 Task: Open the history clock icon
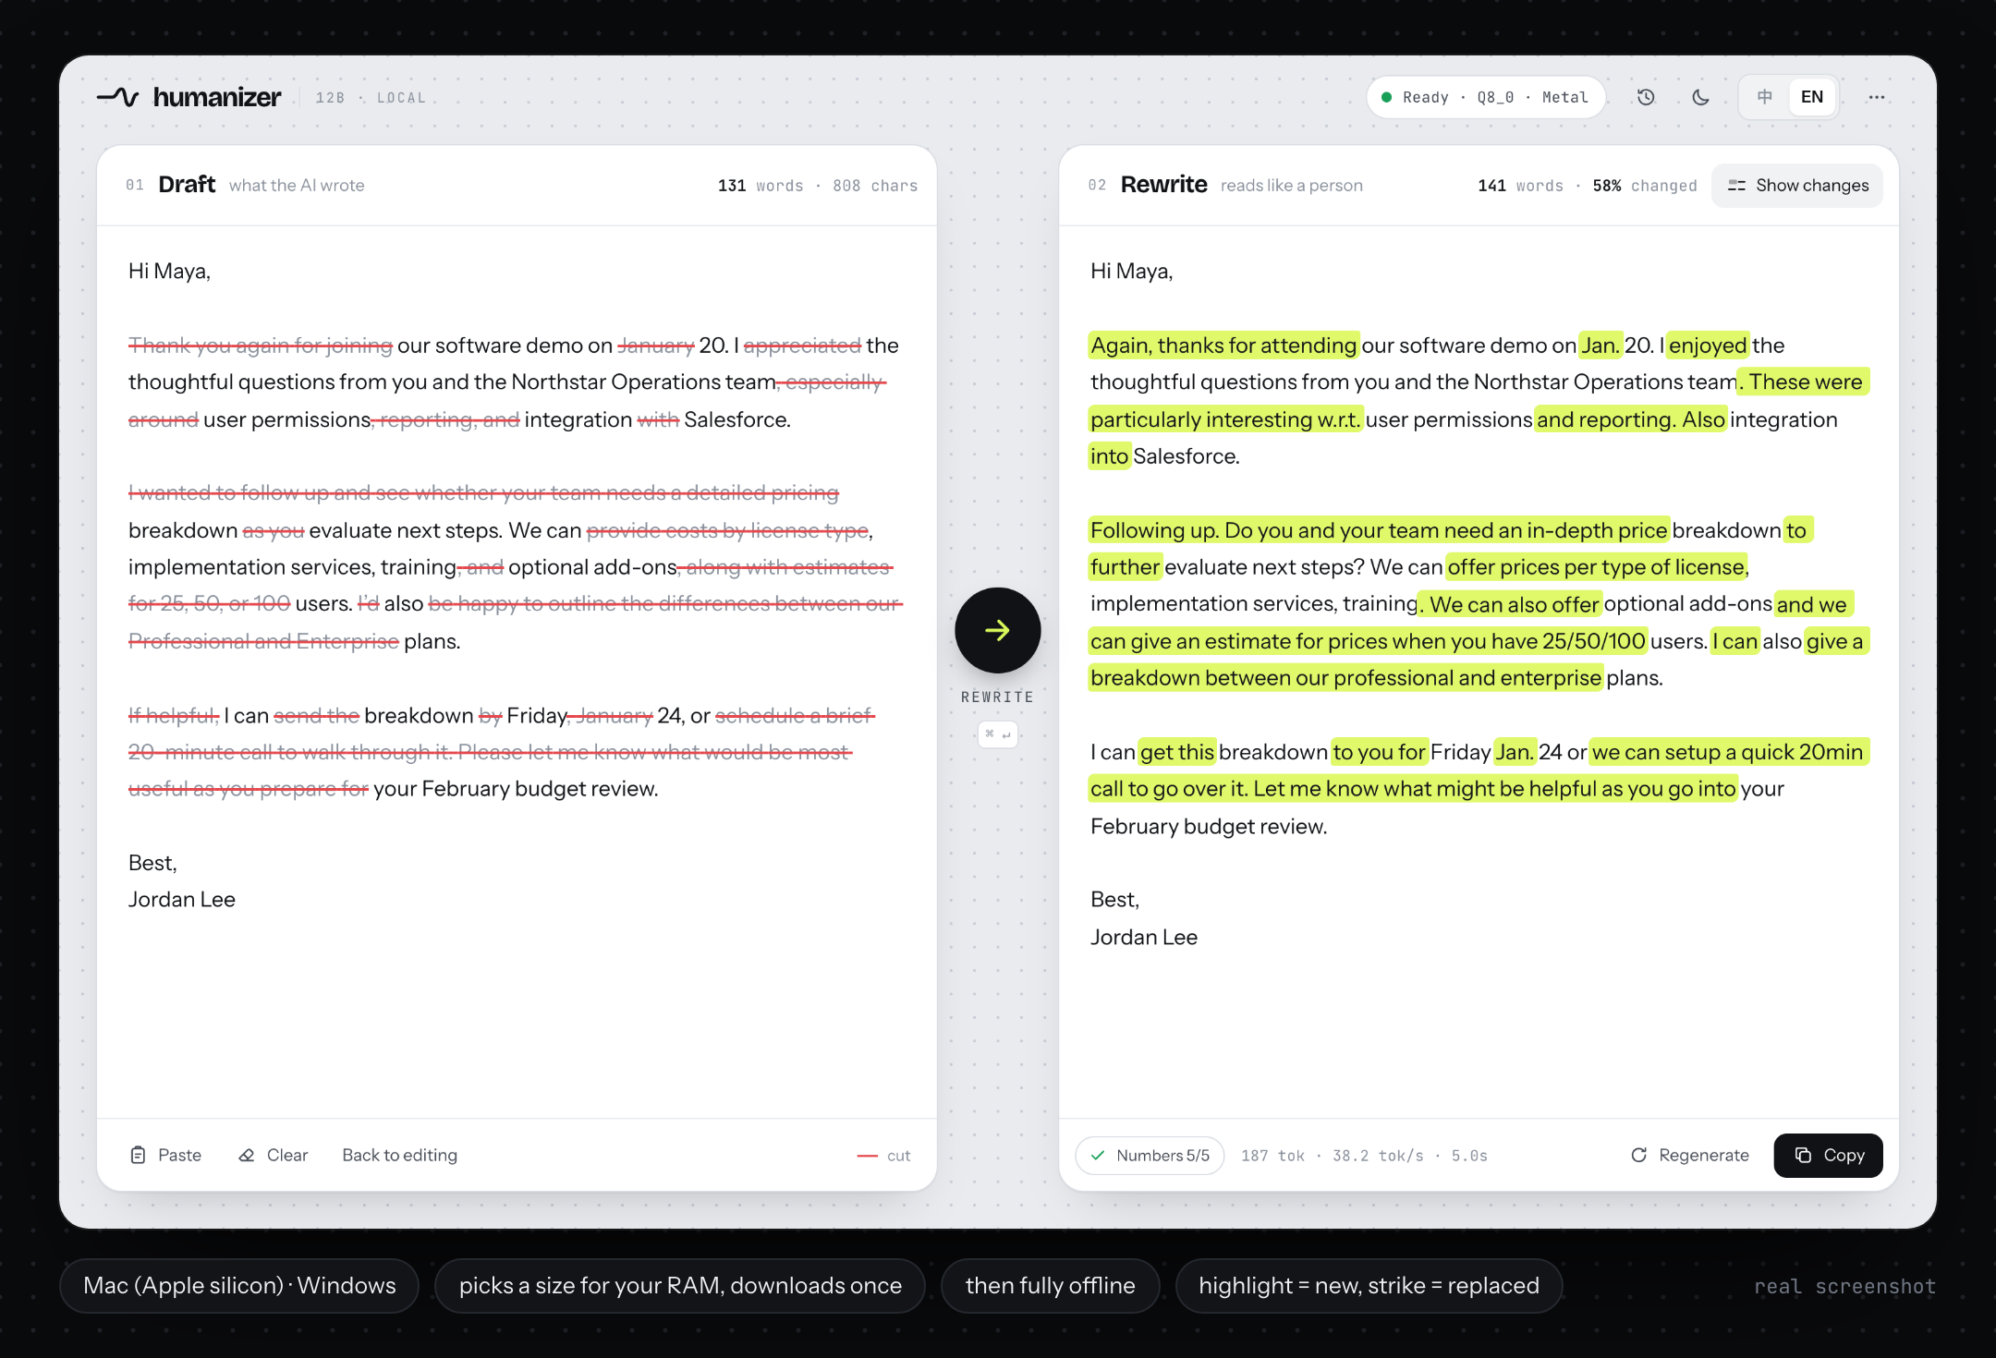1646,97
